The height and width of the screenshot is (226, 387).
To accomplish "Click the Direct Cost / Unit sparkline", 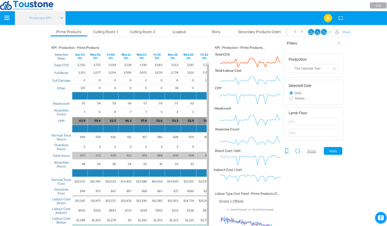I will [250, 160].
